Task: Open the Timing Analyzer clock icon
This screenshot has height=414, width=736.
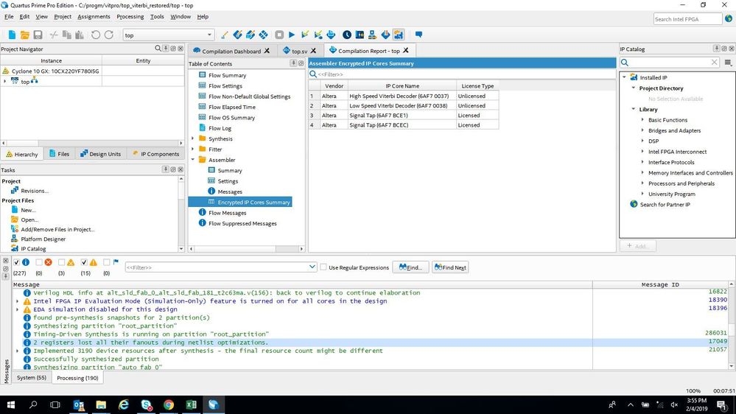Action: tap(348, 35)
